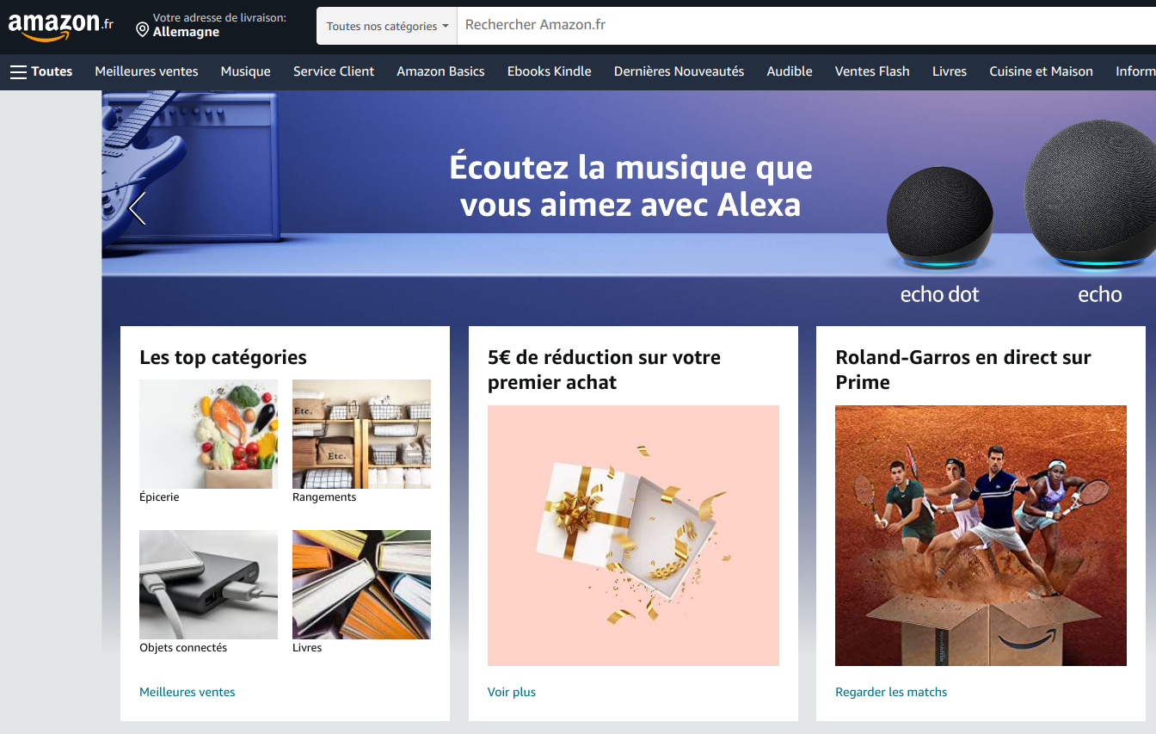Click the Voir plus link

512,692
